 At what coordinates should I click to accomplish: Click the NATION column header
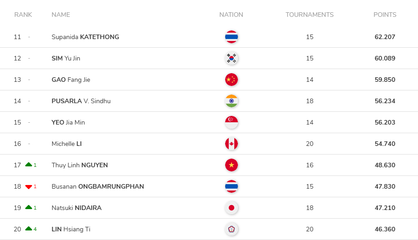tap(231, 15)
